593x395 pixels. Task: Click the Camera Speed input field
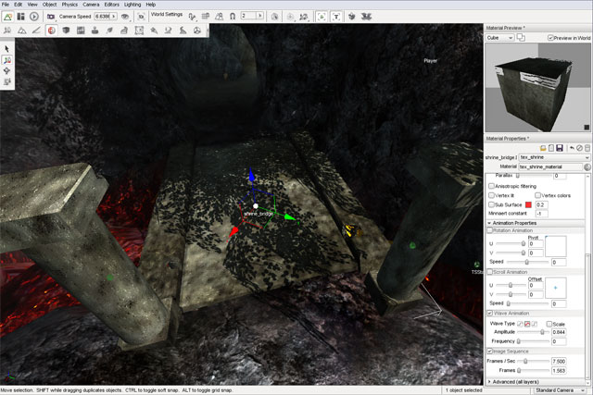(x=104, y=17)
